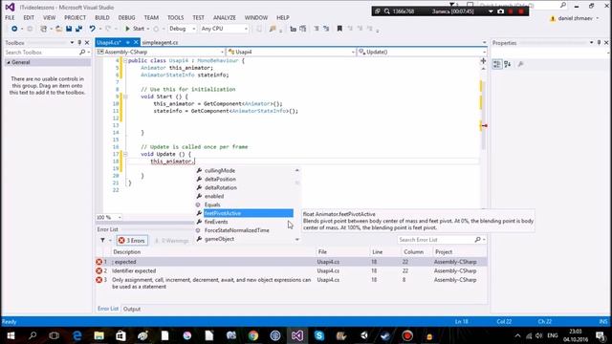Close the Usapi4.cs tab
The image size is (612, 344).
(x=136, y=42)
